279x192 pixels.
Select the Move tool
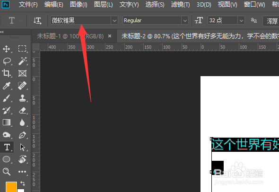(7, 49)
